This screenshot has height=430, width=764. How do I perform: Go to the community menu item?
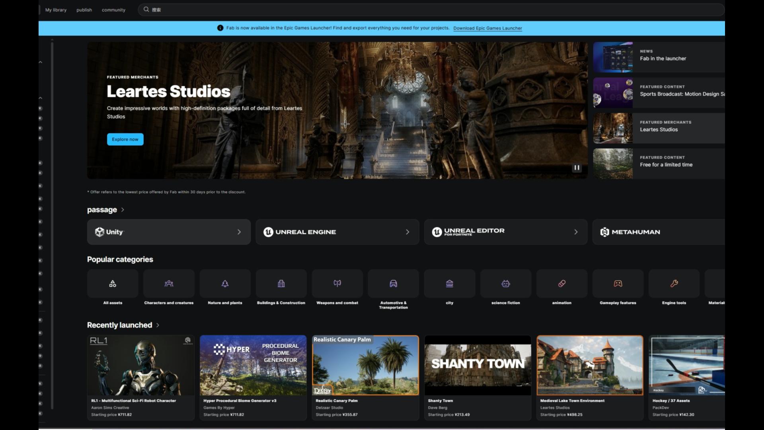pyautogui.click(x=113, y=10)
